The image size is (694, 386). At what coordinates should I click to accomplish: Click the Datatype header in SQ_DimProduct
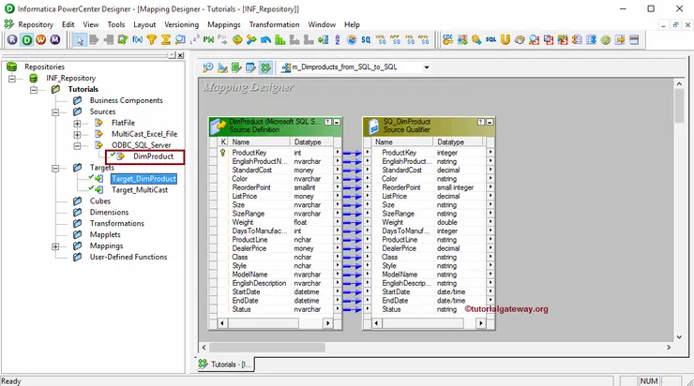pos(458,141)
